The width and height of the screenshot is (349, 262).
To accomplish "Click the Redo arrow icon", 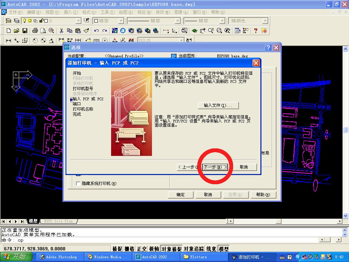I will click(105, 31).
